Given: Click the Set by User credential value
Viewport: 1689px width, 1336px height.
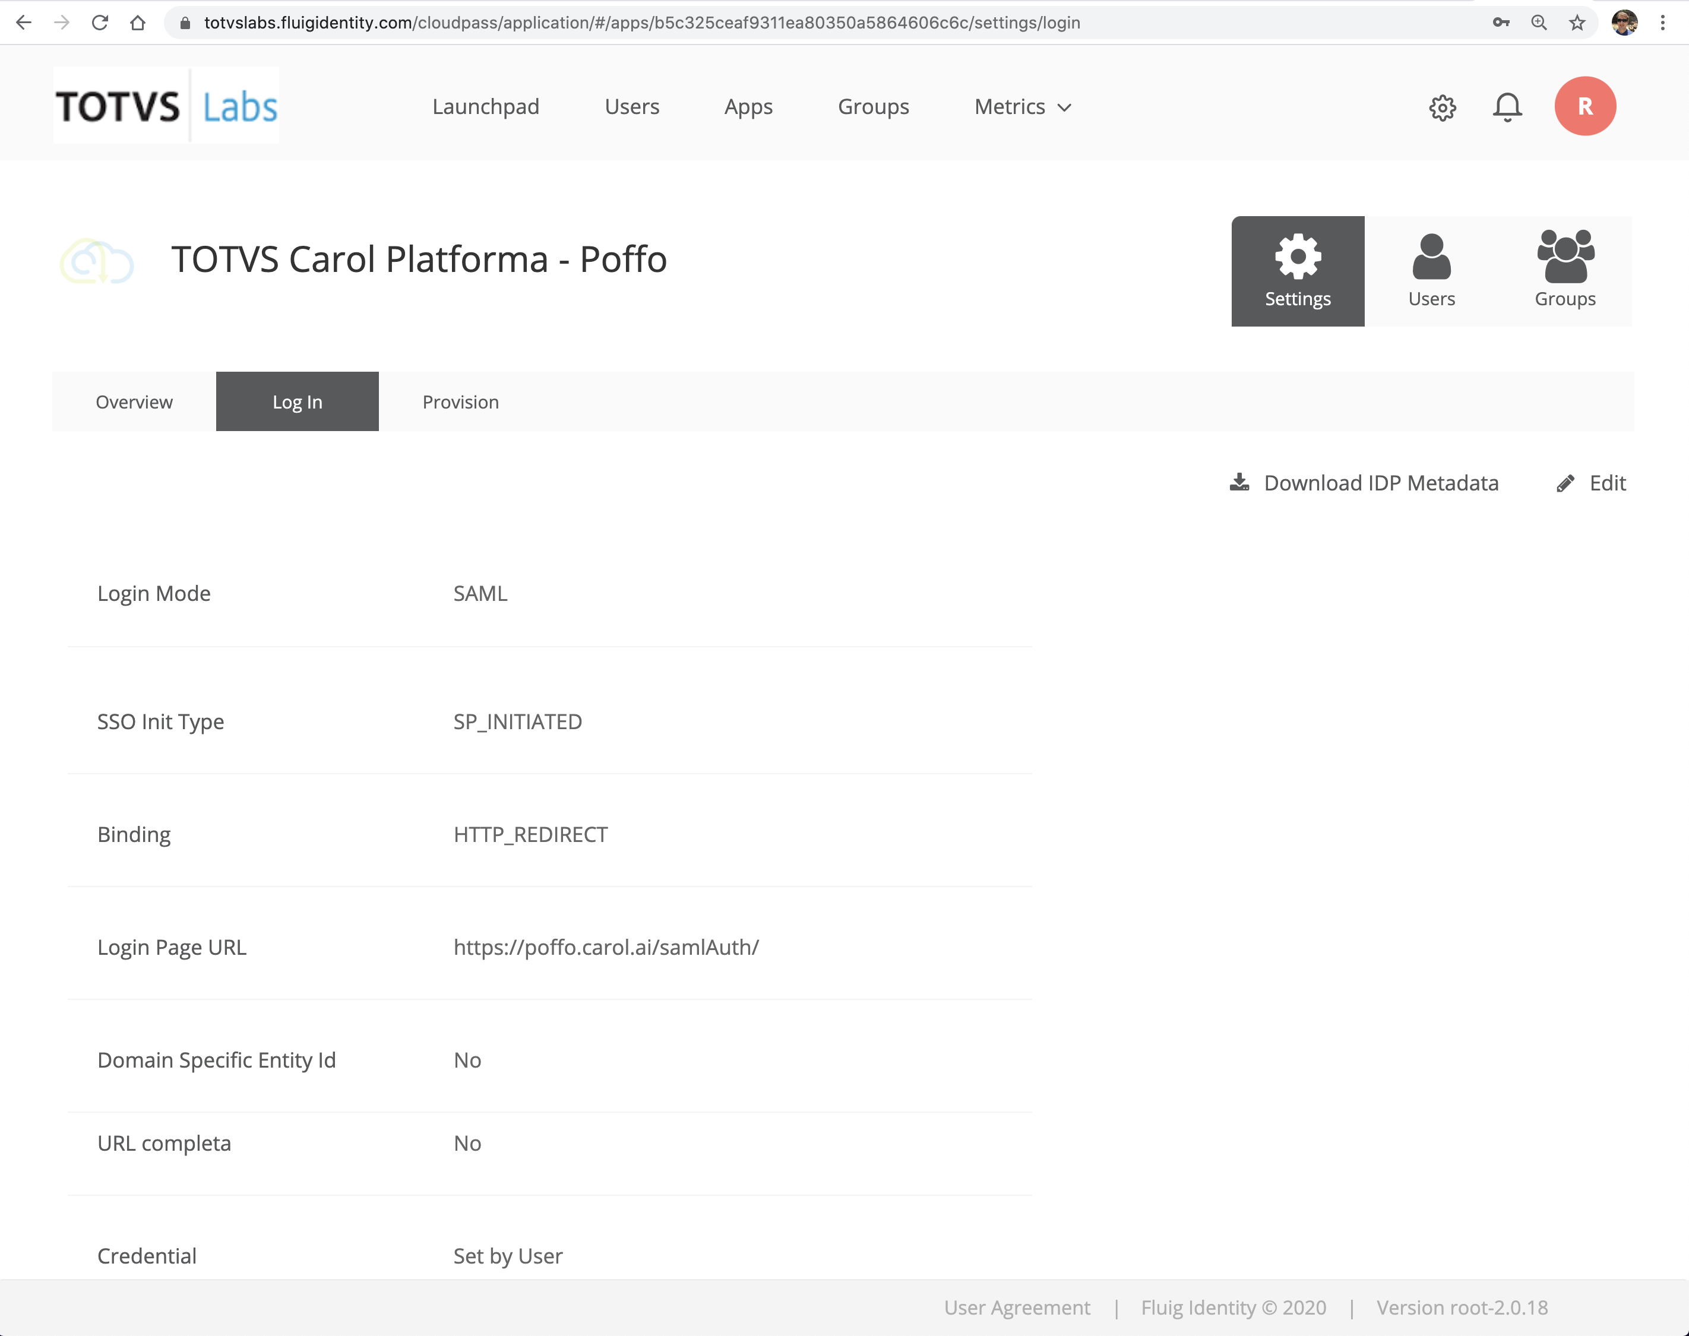Looking at the screenshot, I should click(x=508, y=1255).
